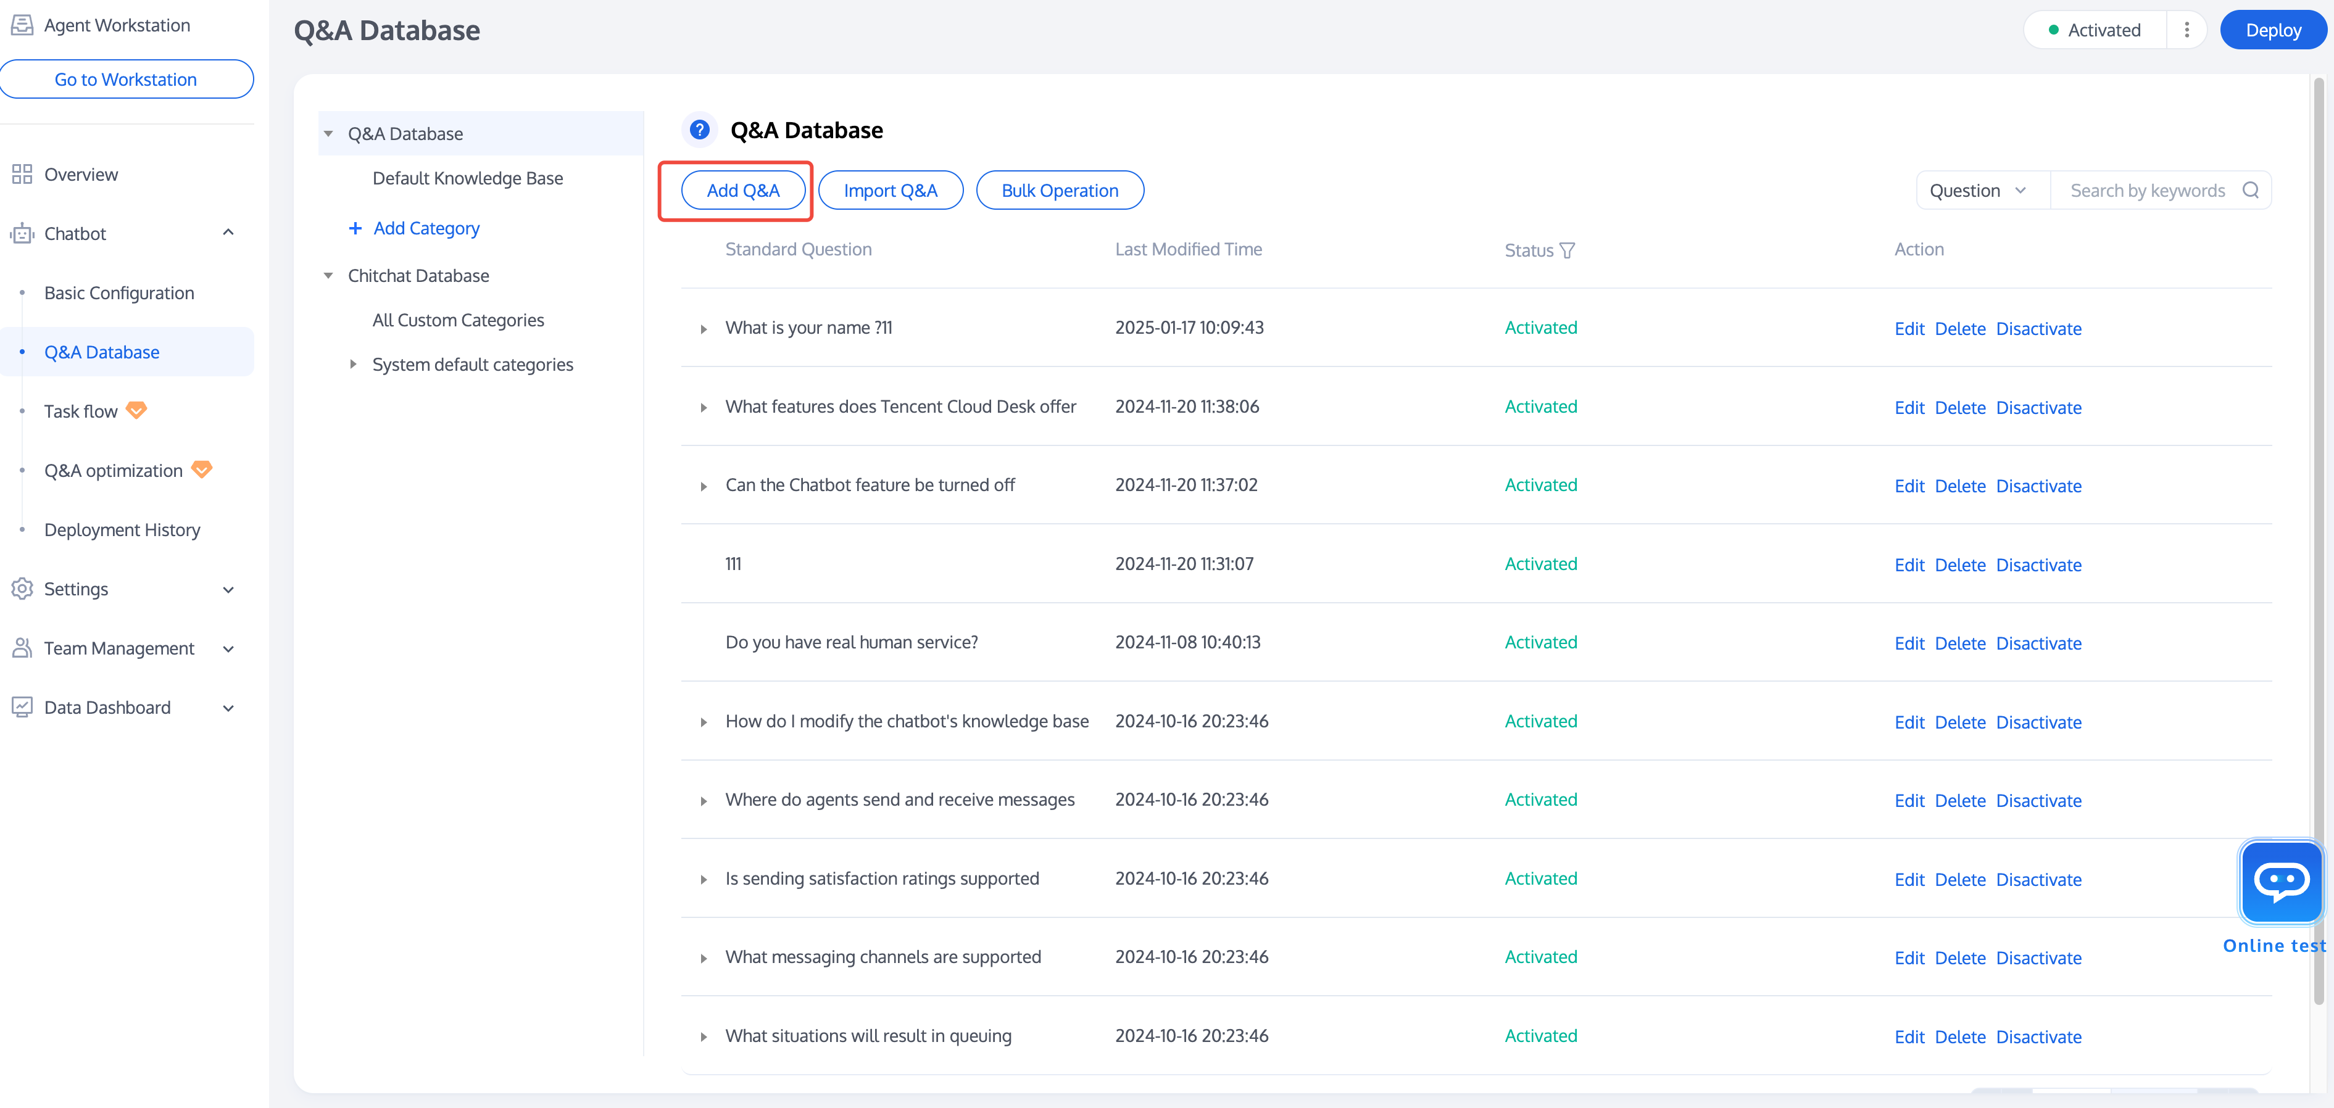Click the blue question mark help icon

[699, 130]
